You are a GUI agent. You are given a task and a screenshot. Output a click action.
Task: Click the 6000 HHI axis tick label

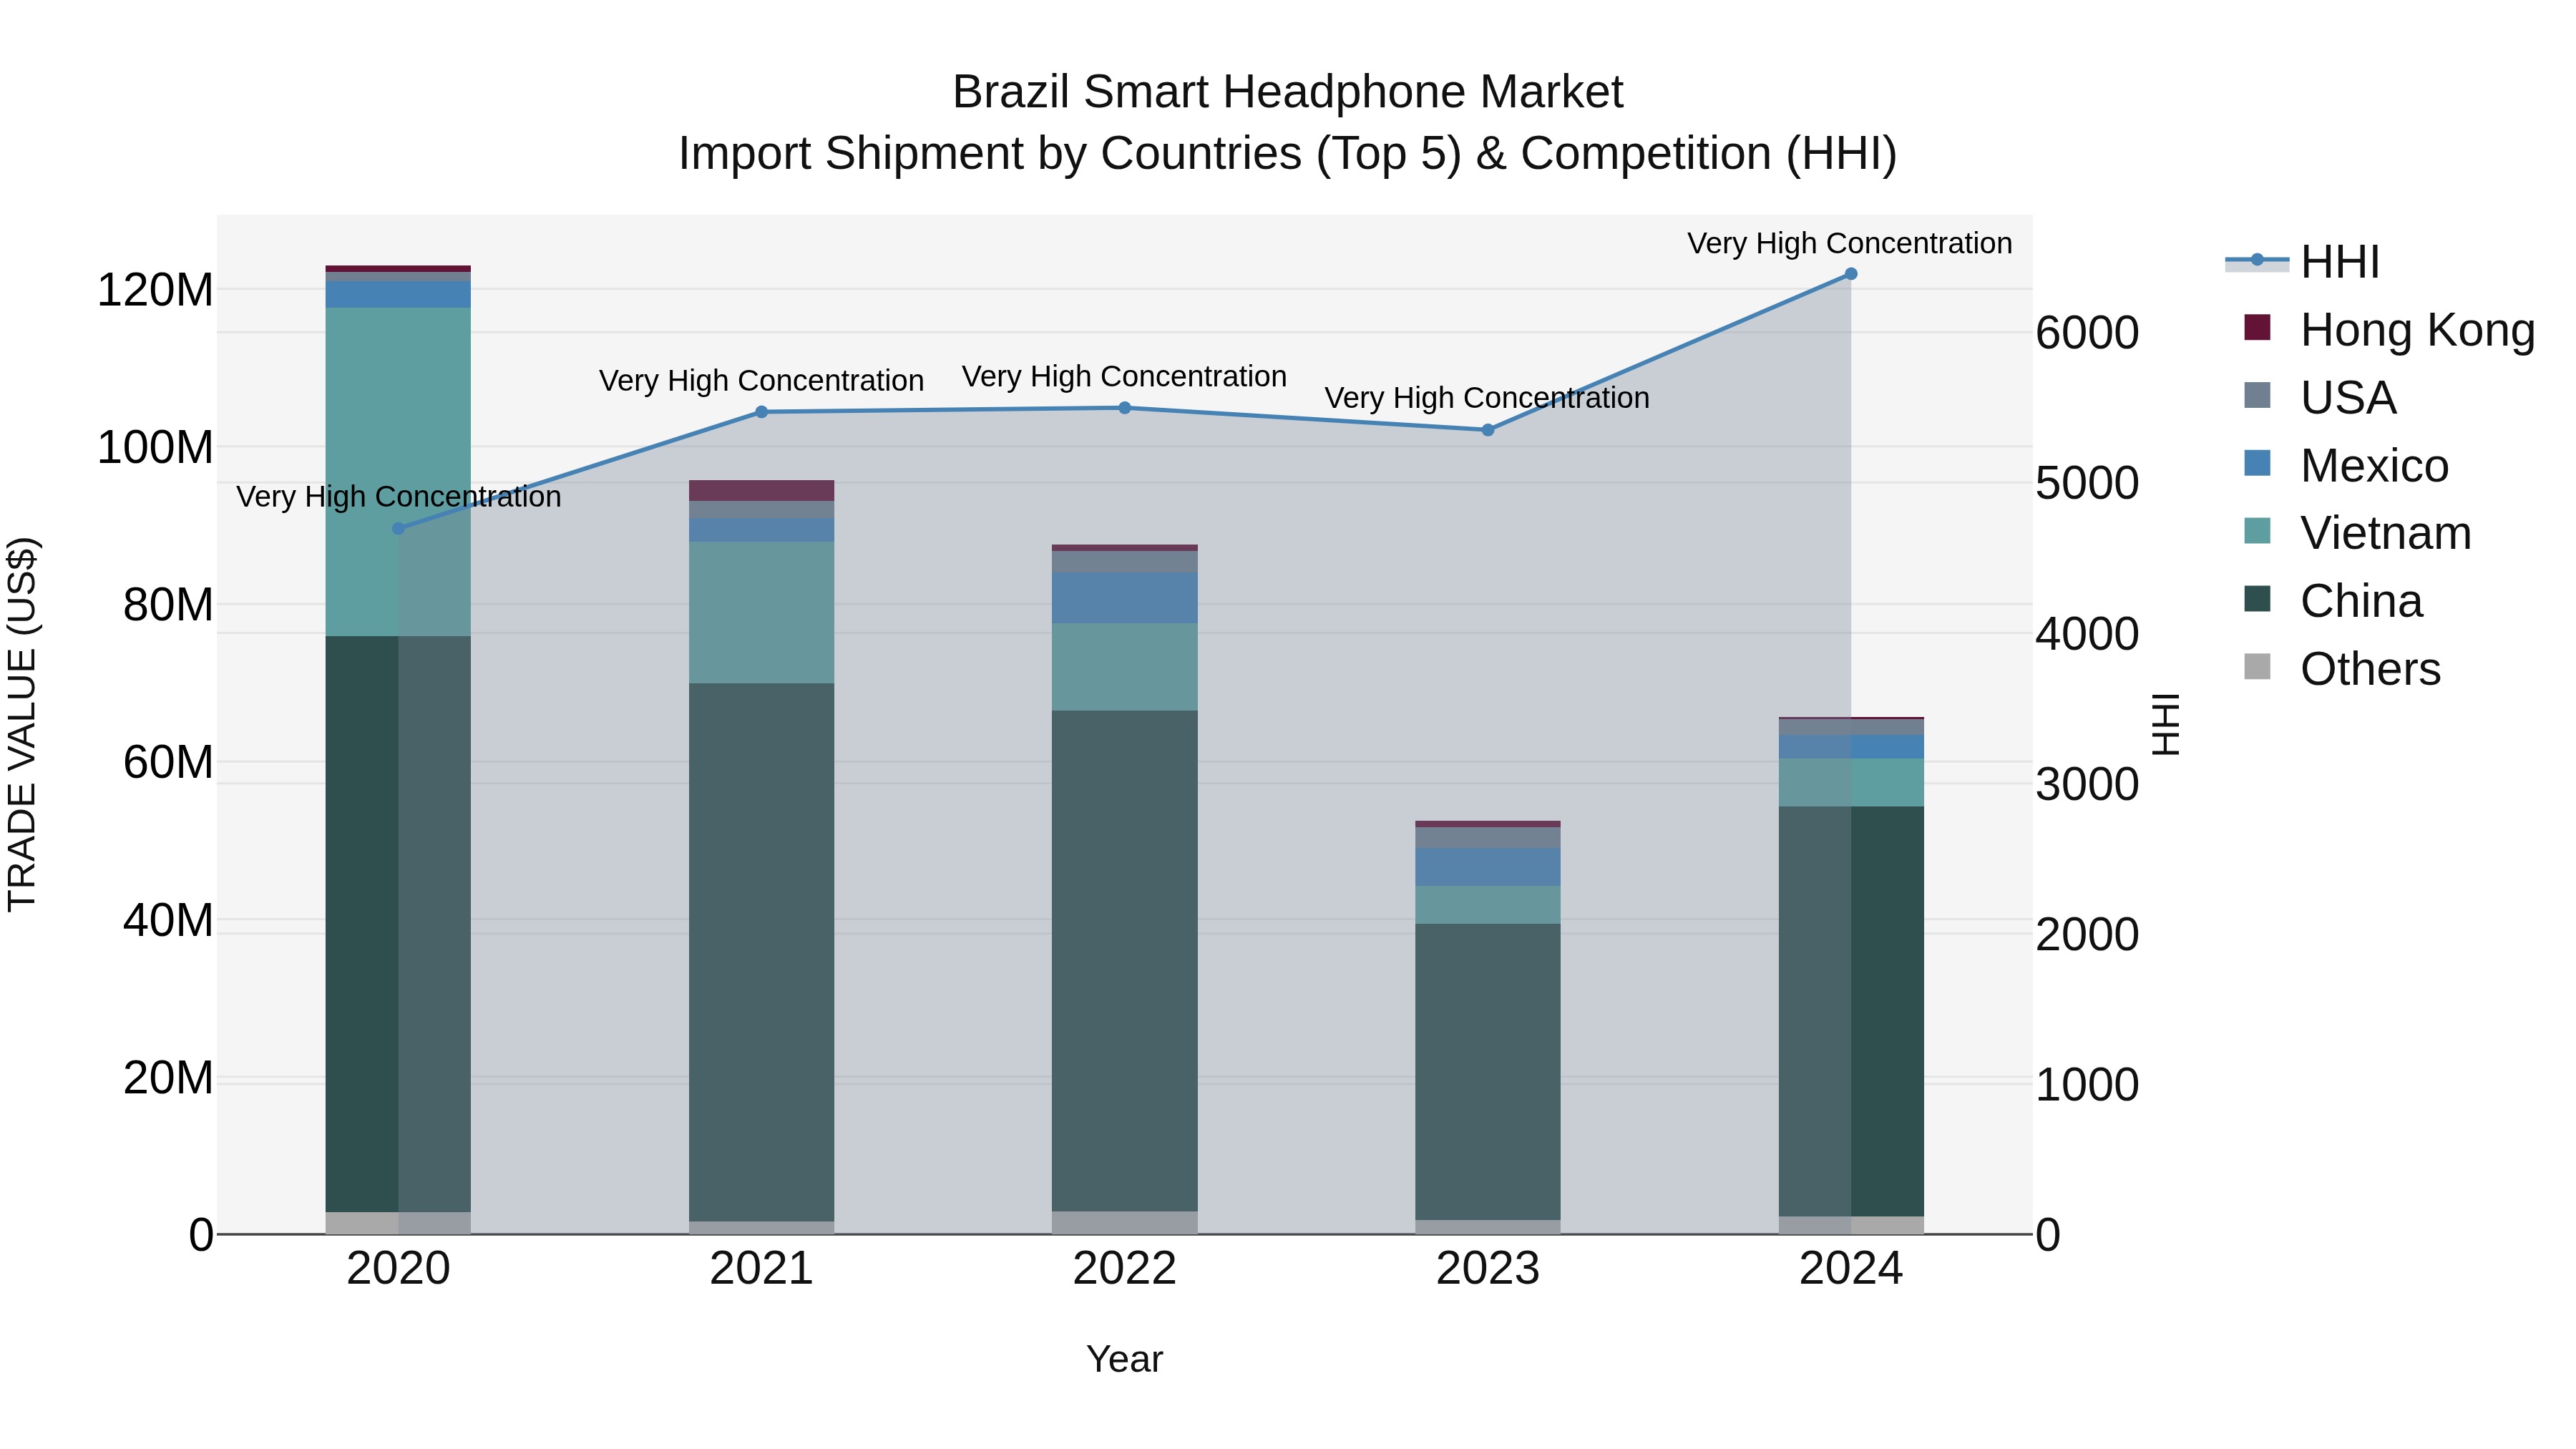coord(2087,333)
